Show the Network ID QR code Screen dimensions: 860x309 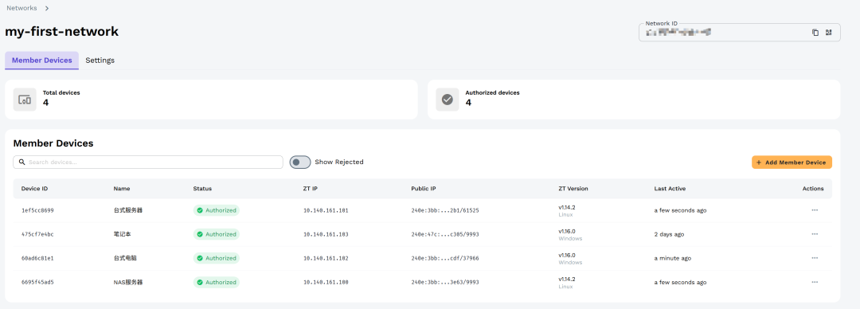[x=829, y=33]
